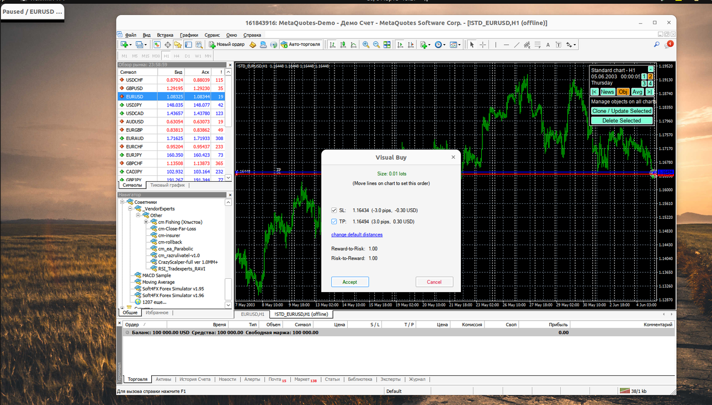Toggle the TP checkbox in Visual Buy
Screen dimensions: 712x405
334,222
